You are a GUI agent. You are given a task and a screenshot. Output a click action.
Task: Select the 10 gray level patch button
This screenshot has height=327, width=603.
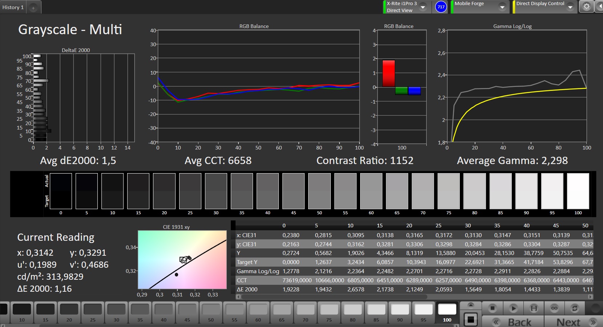pyautogui.click(x=22, y=313)
